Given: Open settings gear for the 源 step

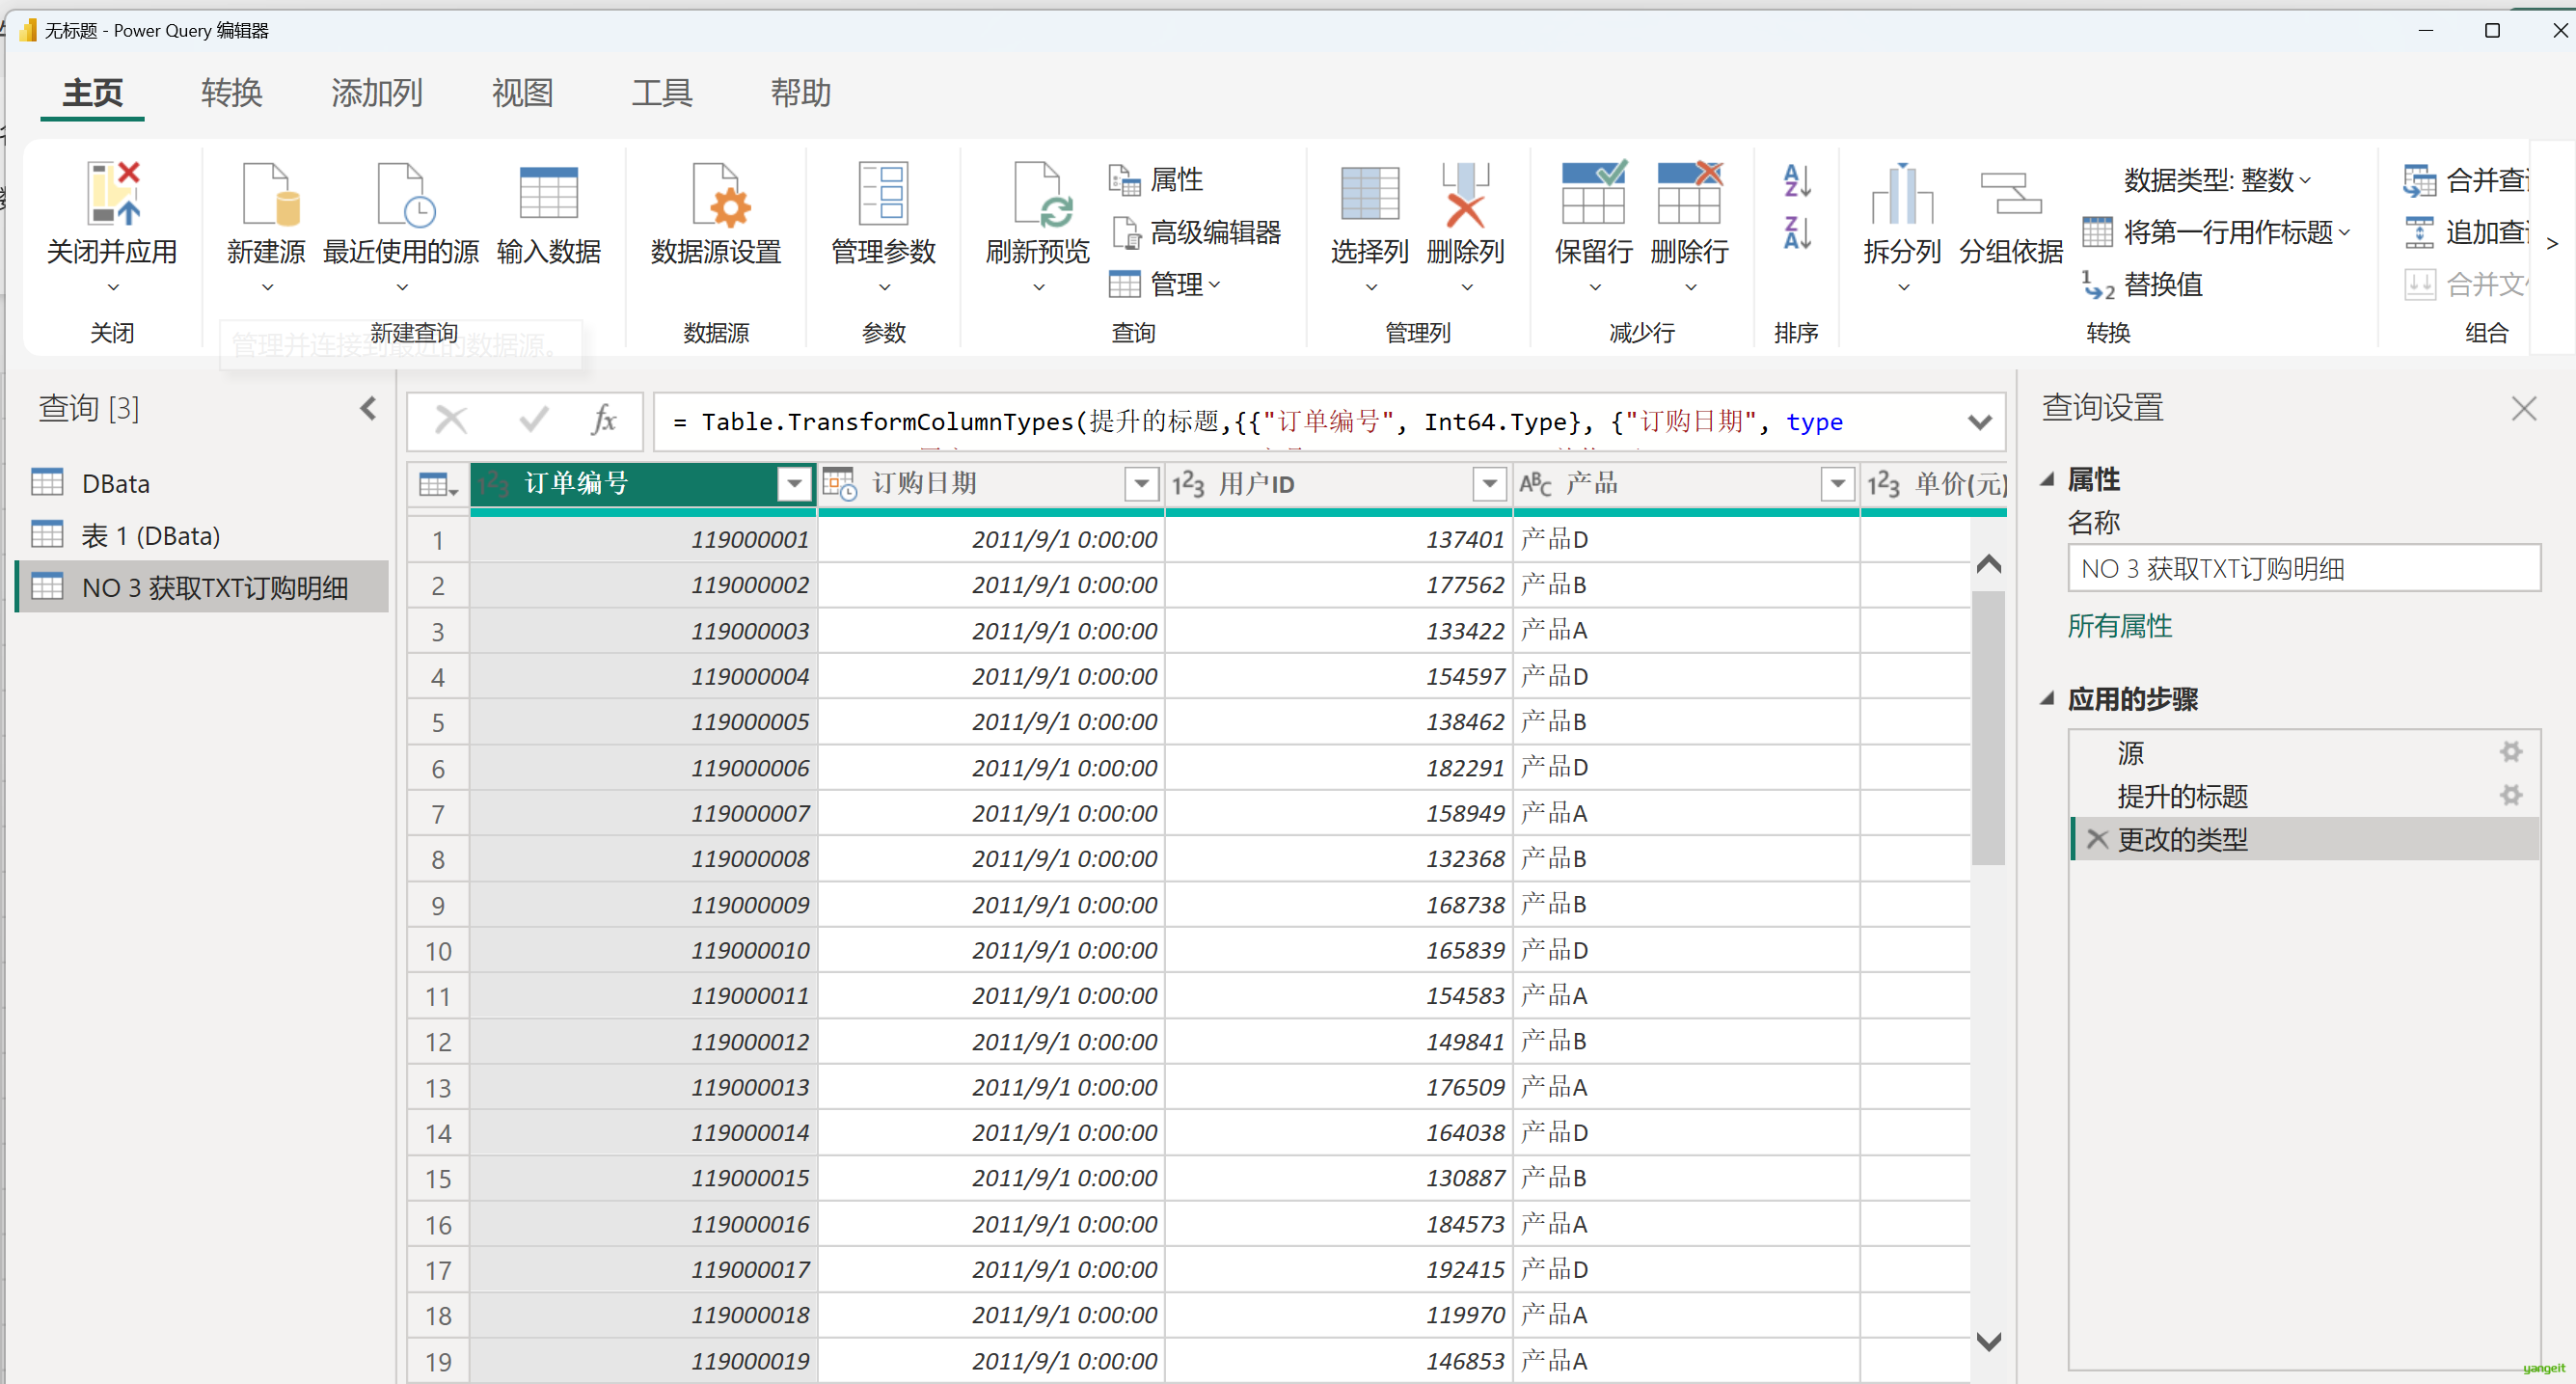Looking at the screenshot, I should 2510,752.
